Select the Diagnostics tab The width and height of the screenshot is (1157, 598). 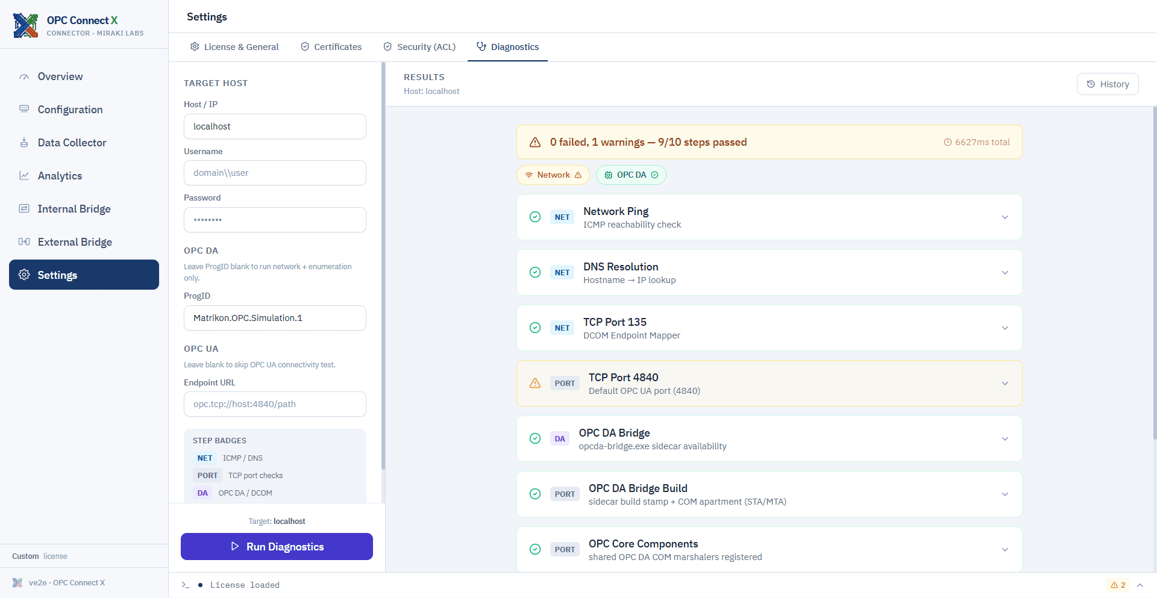pos(507,47)
